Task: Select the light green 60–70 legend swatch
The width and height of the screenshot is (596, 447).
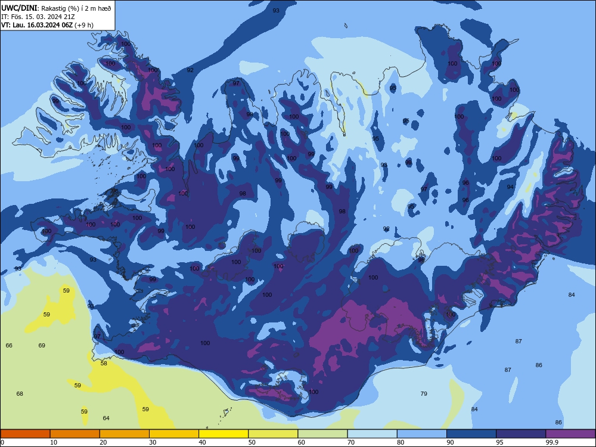Action: tap(322, 434)
